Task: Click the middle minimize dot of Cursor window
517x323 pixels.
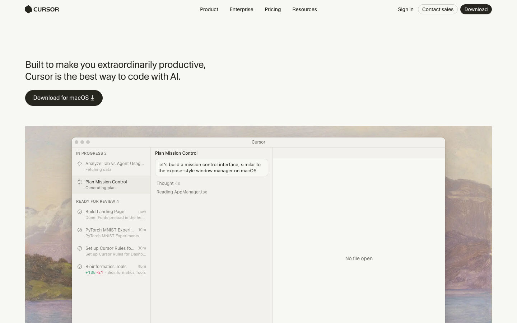Action: 82,142
